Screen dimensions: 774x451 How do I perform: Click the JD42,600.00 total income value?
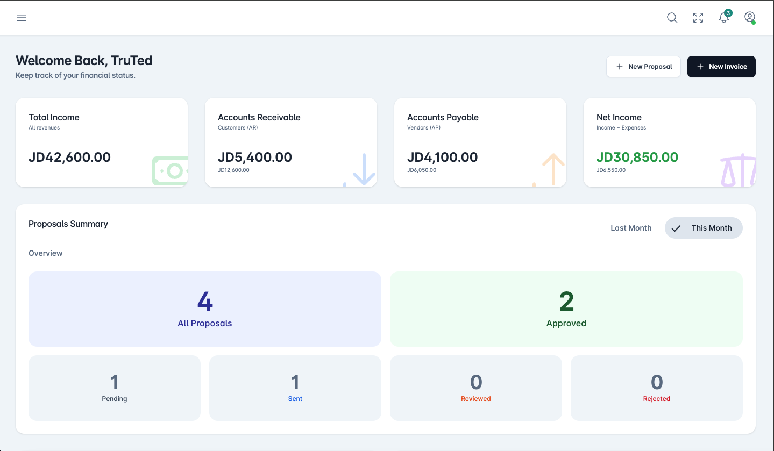69,157
